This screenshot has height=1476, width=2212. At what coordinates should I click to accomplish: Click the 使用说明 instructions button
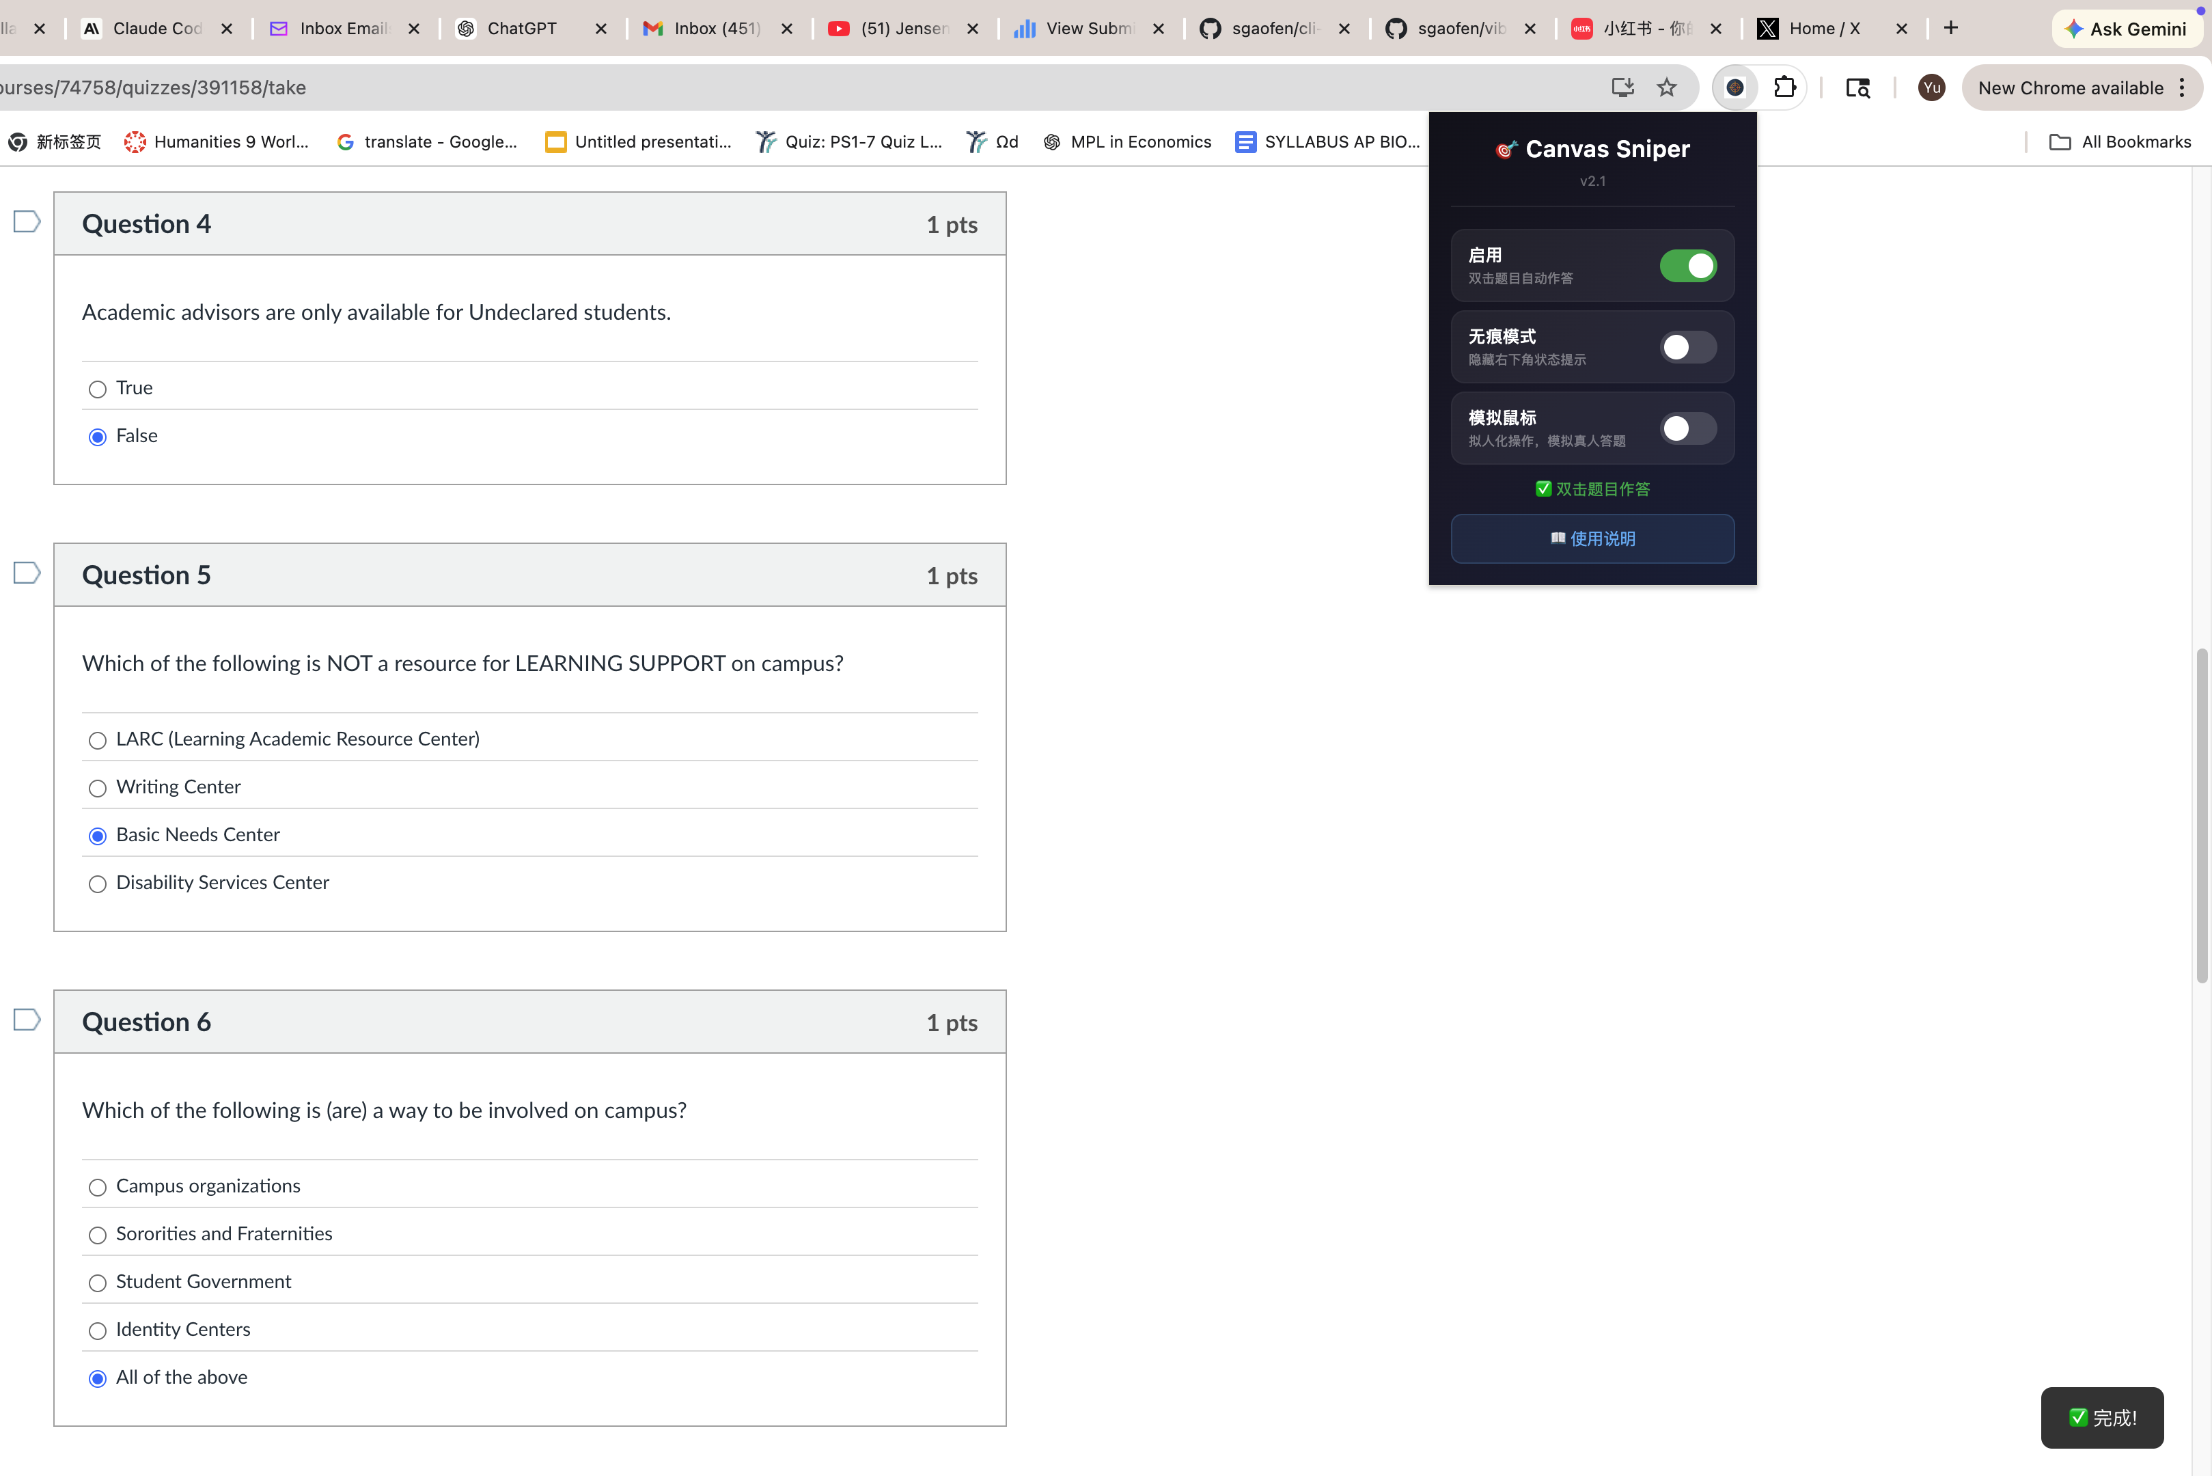pos(1592,539)
